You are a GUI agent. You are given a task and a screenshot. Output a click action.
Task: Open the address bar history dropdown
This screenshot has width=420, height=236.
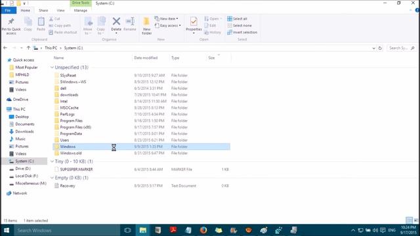373,48
